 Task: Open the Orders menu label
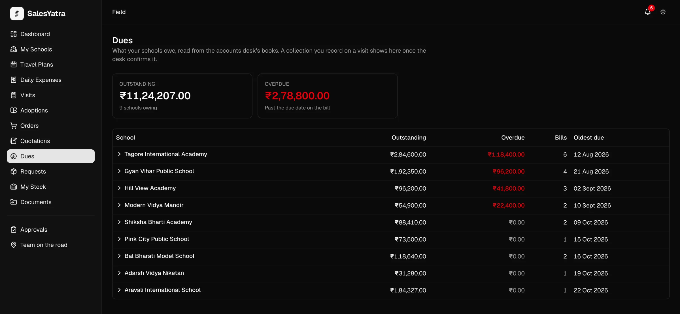[29, 126]
